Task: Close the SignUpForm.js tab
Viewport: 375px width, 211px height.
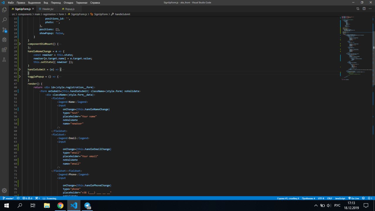Action: 33,9
